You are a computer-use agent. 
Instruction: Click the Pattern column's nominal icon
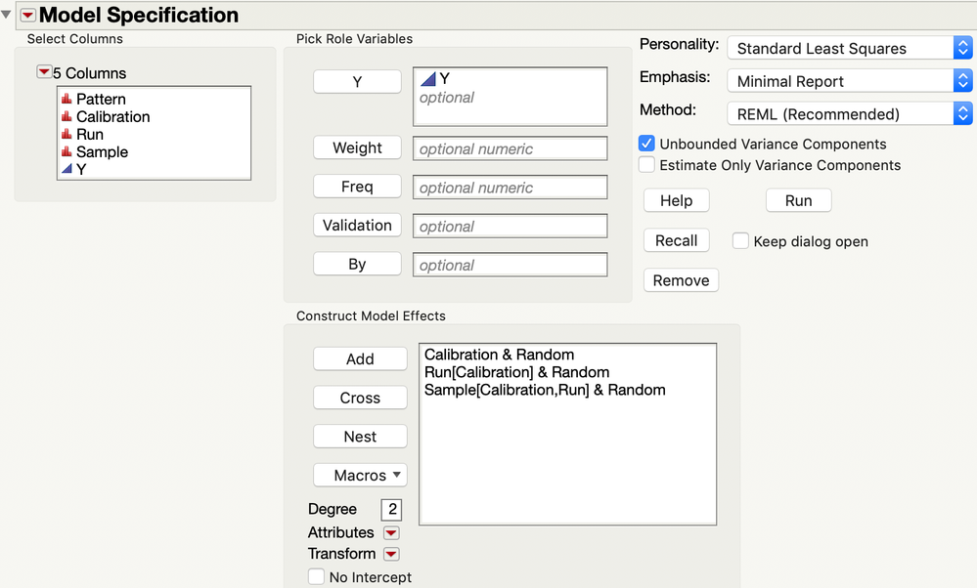67,99
